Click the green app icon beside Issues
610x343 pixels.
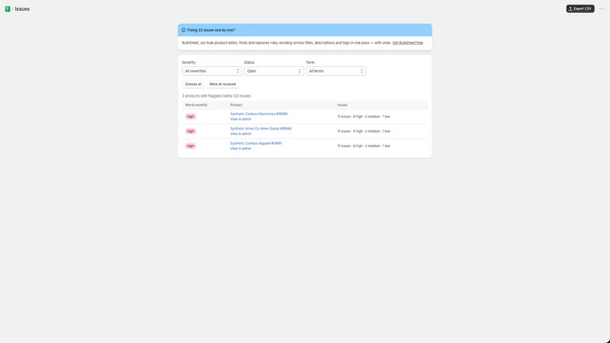tap(8, 9)
